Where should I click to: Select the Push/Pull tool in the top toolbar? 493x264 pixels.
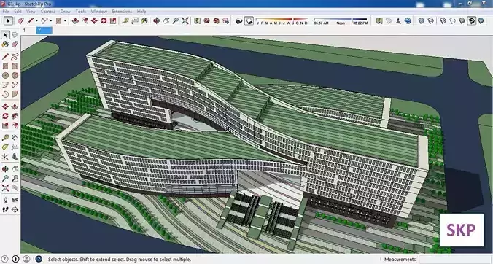pos(75,20)
